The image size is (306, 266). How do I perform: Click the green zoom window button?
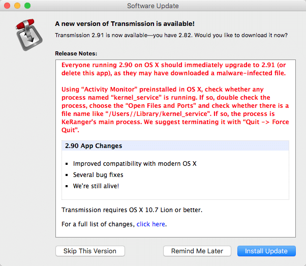(27, 6)
